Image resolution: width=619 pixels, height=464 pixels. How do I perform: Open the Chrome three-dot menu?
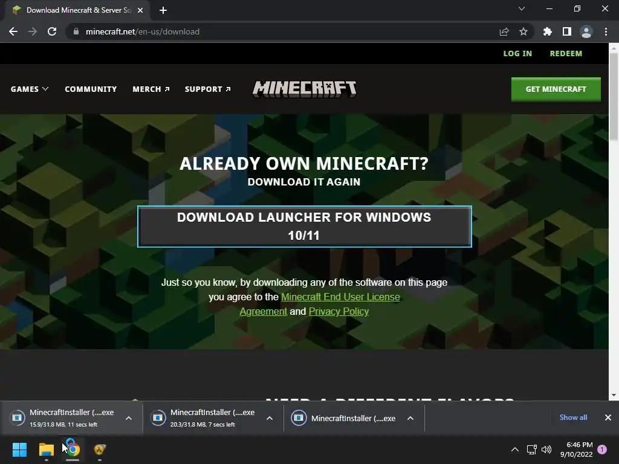pyautogui.click(x=606, y=31)
